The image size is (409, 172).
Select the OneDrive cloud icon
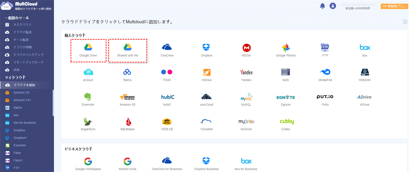[167, 50]
